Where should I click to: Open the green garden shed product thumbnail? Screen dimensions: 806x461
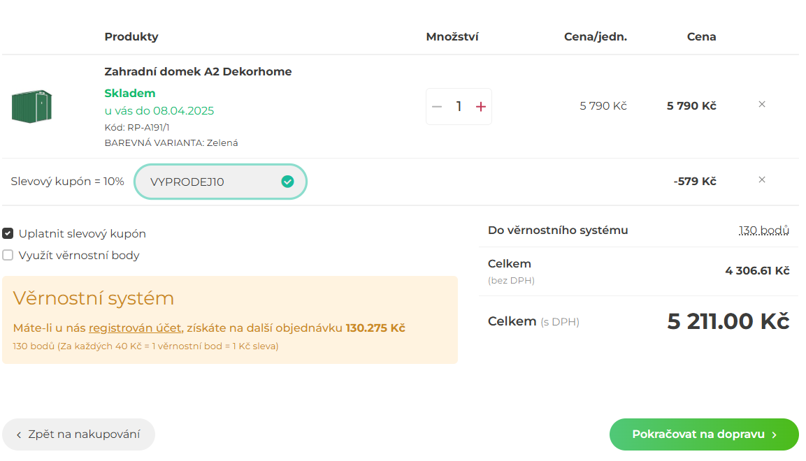(32, 107)
